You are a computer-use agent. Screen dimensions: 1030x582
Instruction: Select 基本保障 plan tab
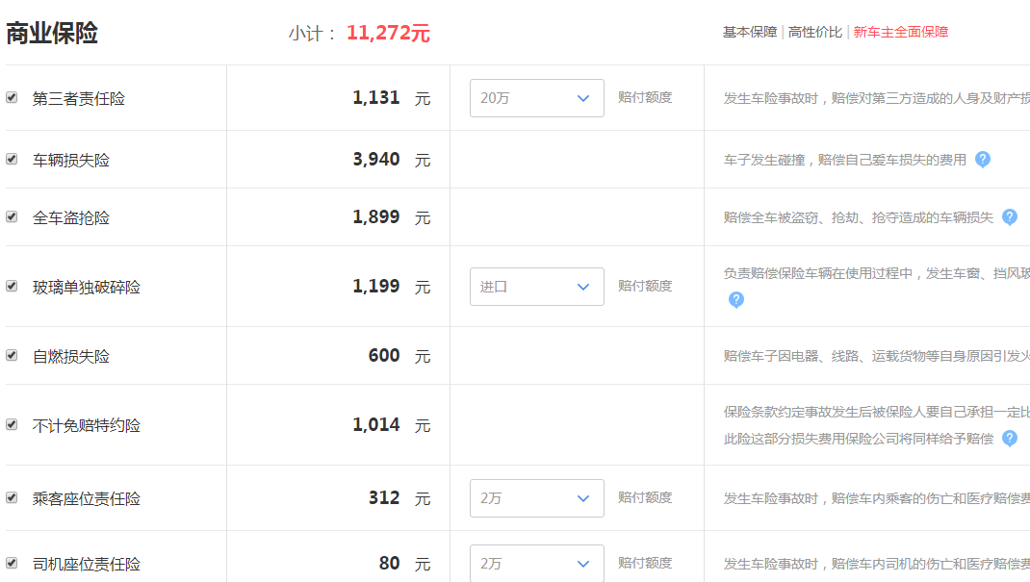750,32
